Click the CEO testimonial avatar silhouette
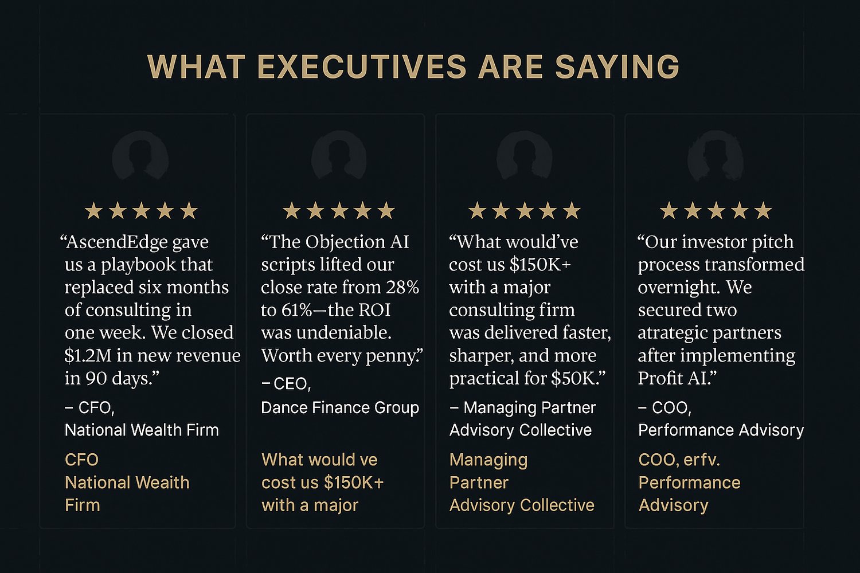 click(339, 156)
